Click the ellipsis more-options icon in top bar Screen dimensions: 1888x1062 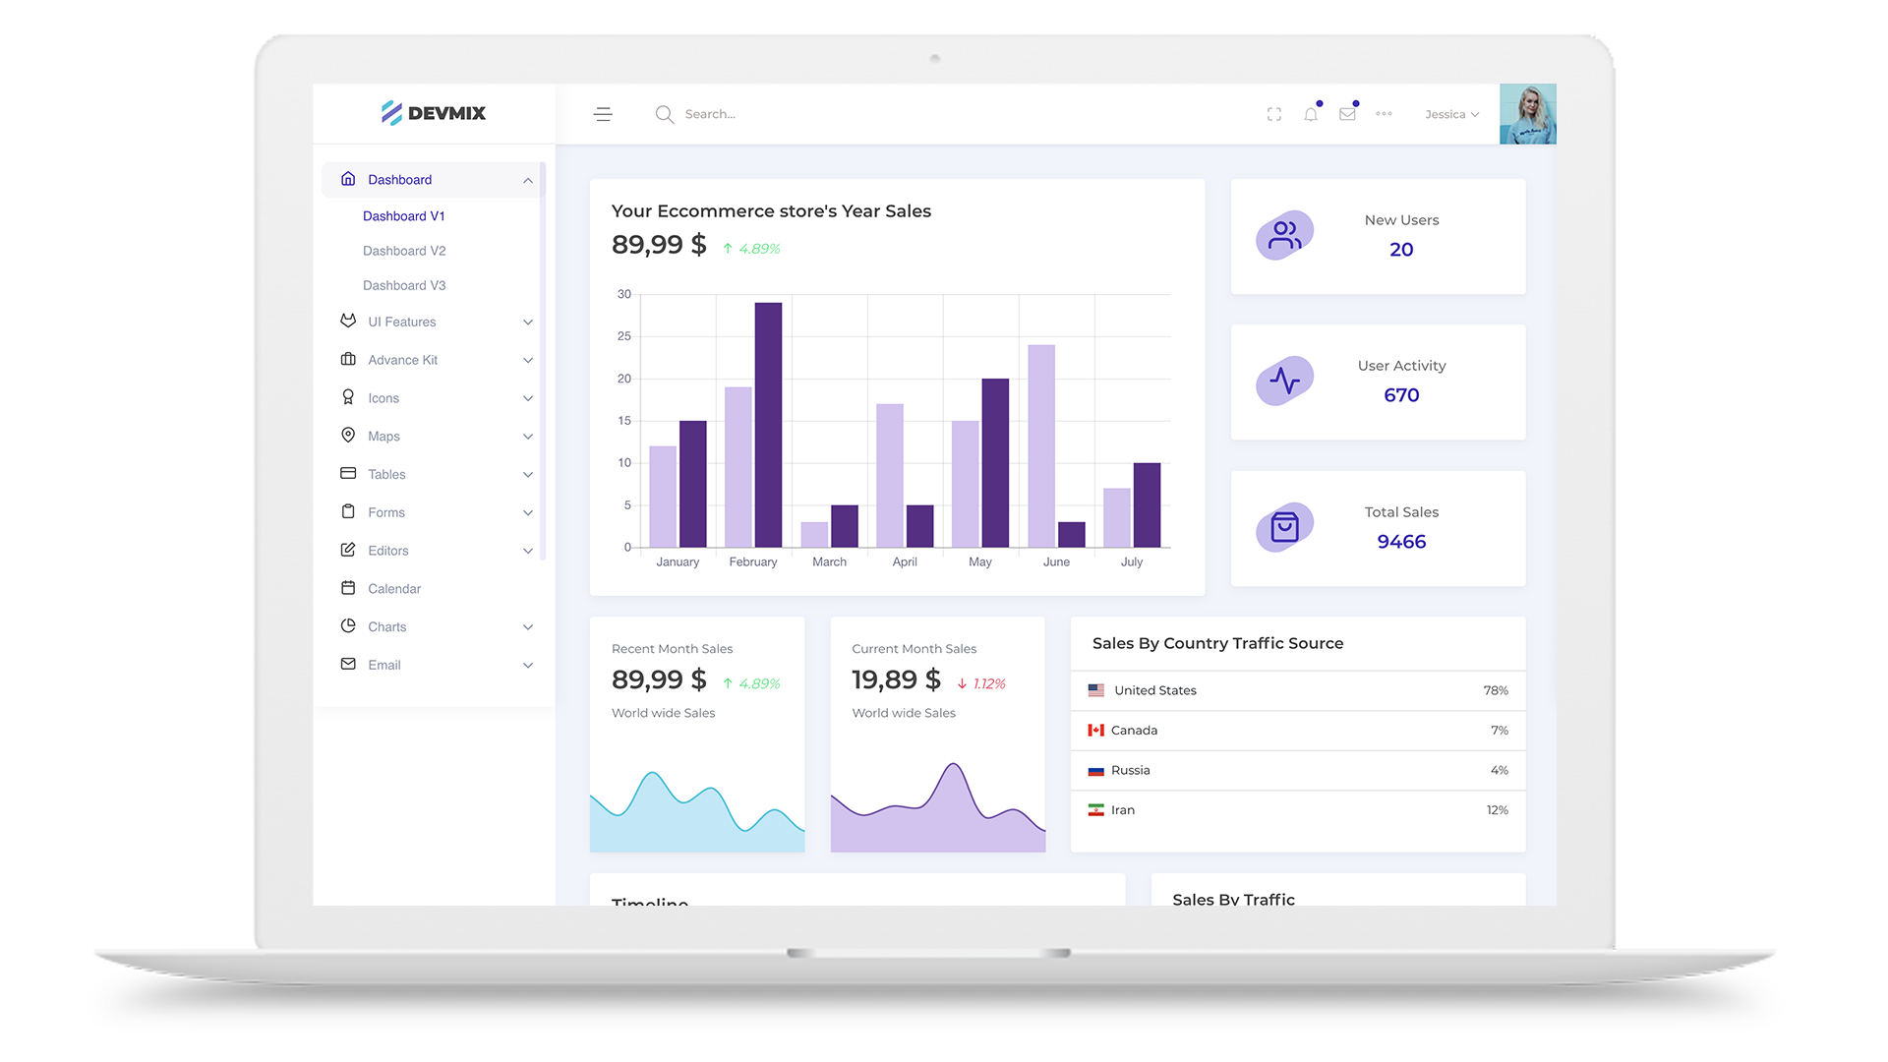point(1384,114)
